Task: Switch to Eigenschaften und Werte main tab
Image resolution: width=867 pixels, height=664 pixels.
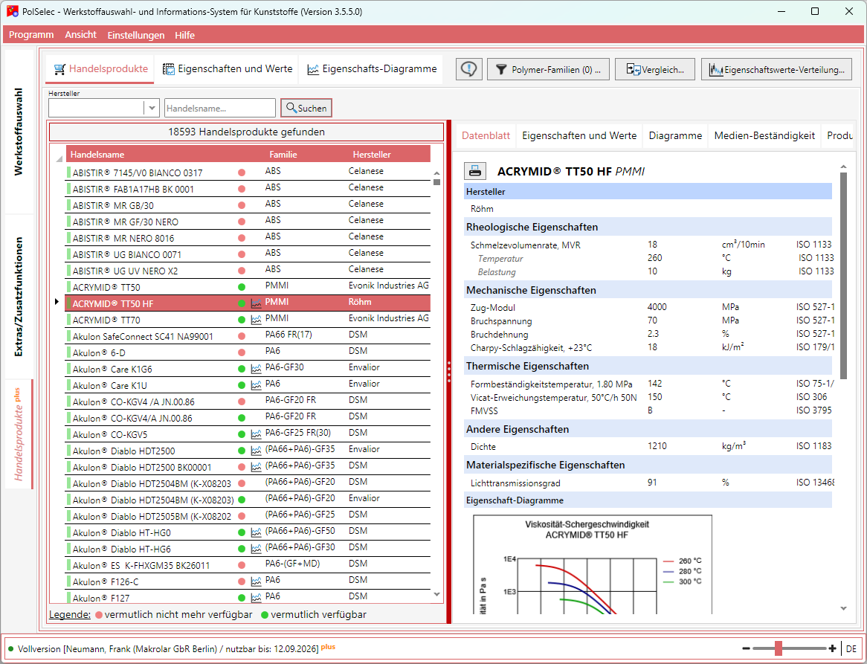Action: point(228,69)
